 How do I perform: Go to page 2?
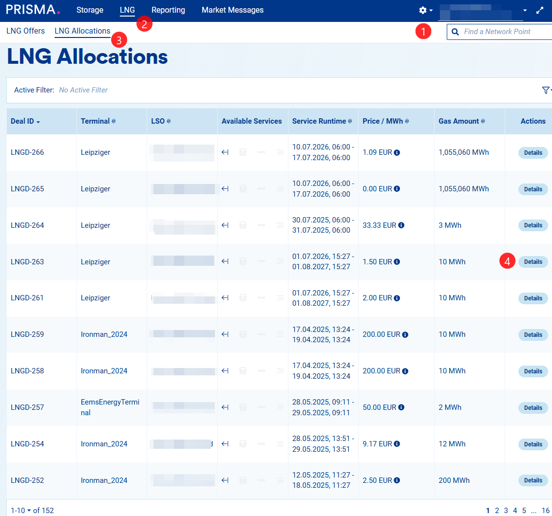(497, 510)
